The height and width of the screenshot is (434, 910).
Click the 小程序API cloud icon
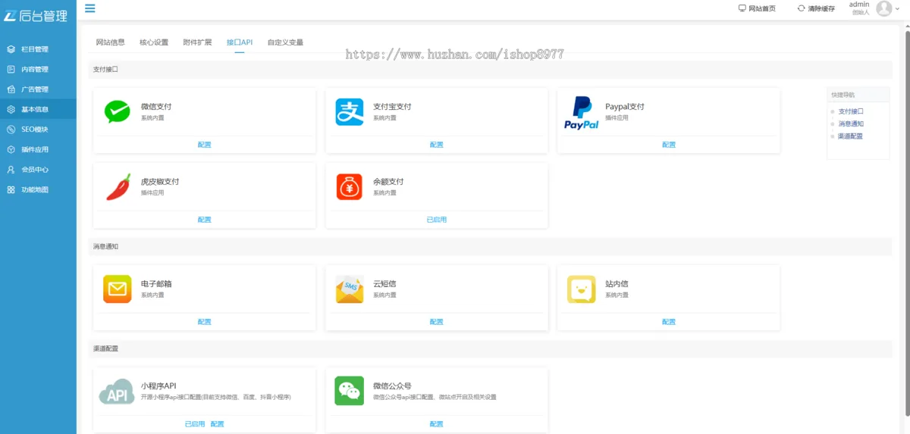(x=117, y=392)
